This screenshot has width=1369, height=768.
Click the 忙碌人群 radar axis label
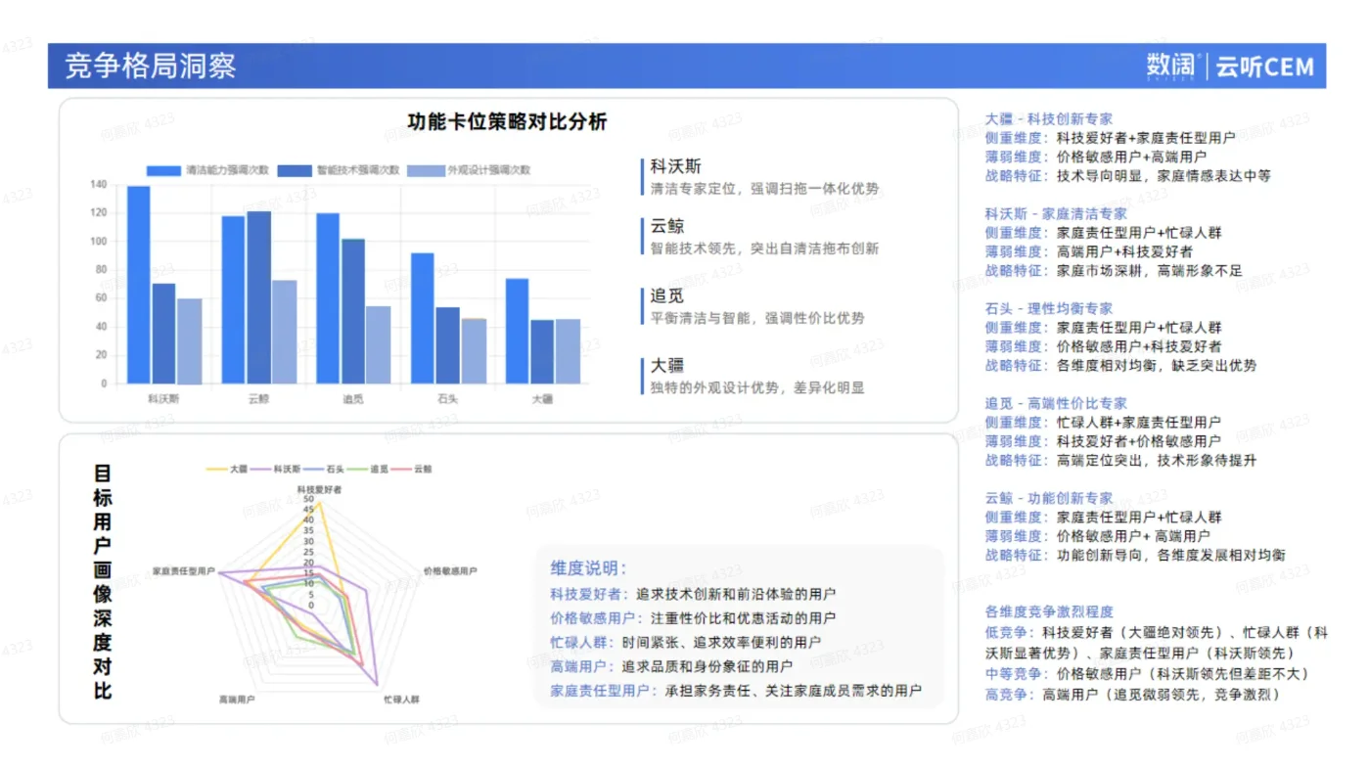coord(401,700)
